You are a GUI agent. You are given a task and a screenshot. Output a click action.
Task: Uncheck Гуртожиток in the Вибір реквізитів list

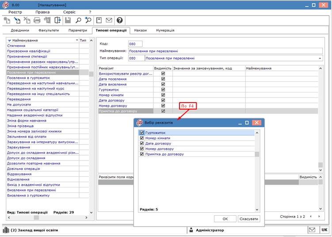pyautogui.click(x=142, y=133)
